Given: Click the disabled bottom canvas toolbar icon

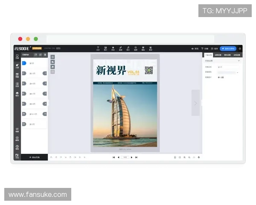Looking at the screenshot, I should coord(52,72).
